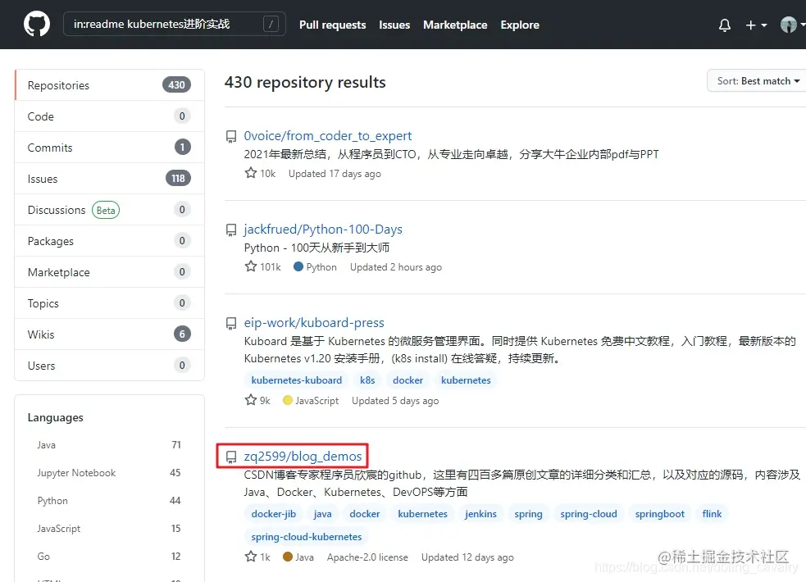This screenshot has width=806, height=582.
Task: Click the kubernetes-kuboard topic tag
Action: 297,380
